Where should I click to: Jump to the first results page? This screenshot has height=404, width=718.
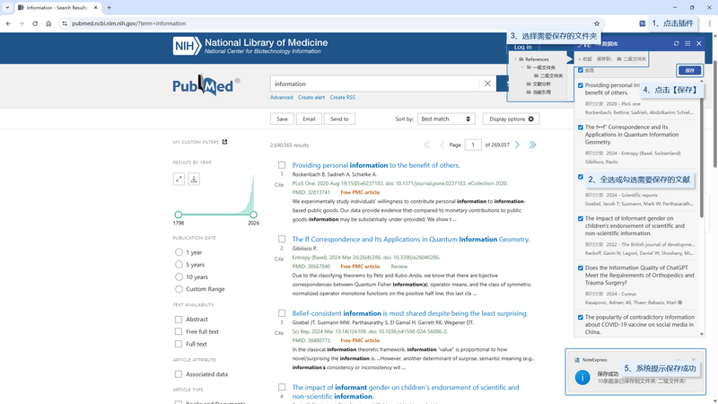(427, 145)
